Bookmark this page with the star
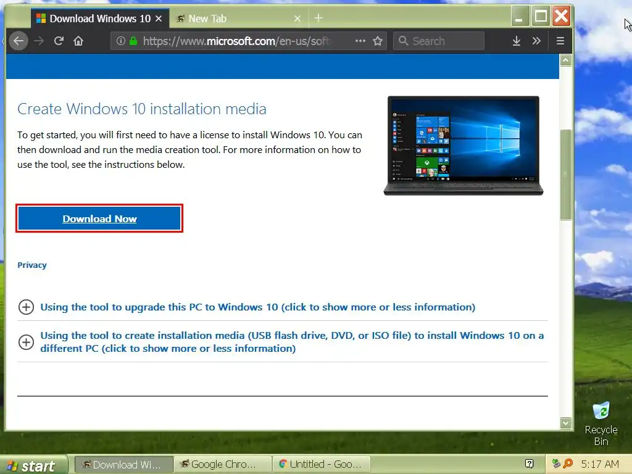The width and height of the screenshot is (632, 474). coord(378,41)
